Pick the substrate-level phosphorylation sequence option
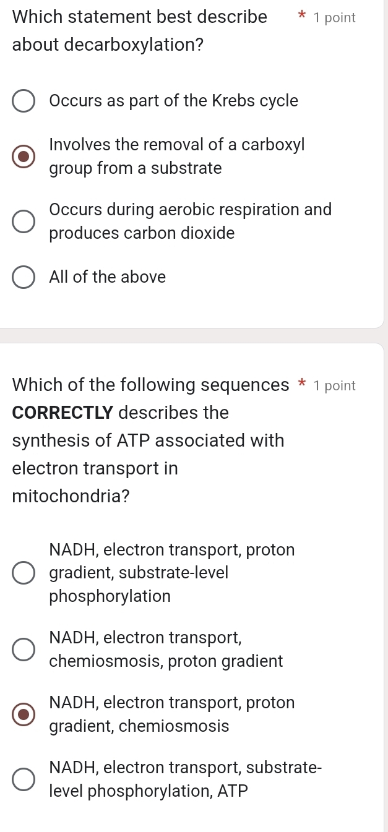 (23, 573)
